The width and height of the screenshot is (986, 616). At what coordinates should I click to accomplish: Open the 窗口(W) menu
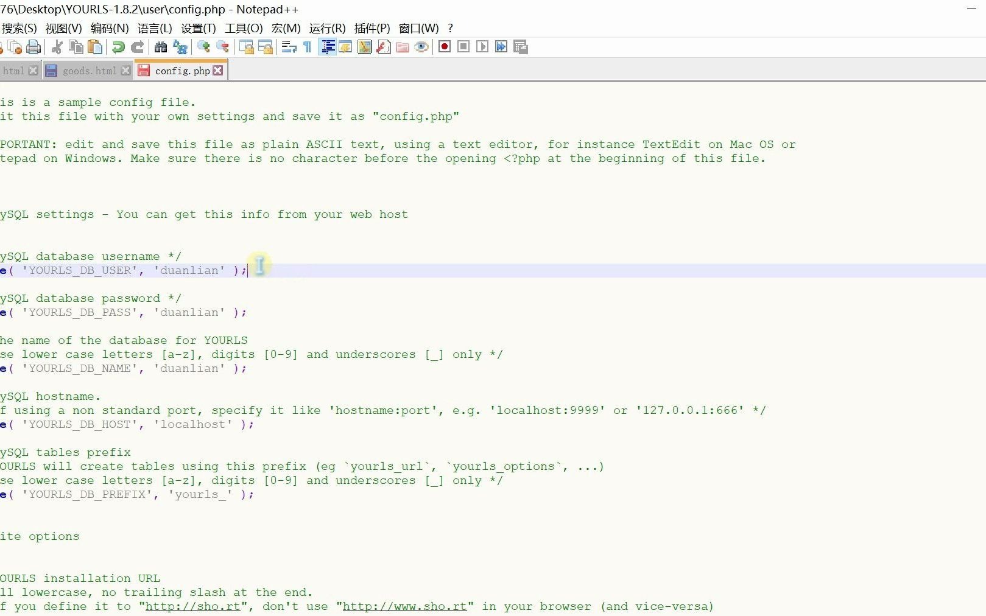418,29
